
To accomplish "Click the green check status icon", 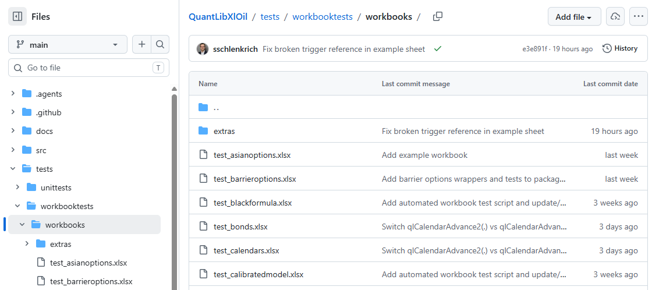I will point(437,49).
